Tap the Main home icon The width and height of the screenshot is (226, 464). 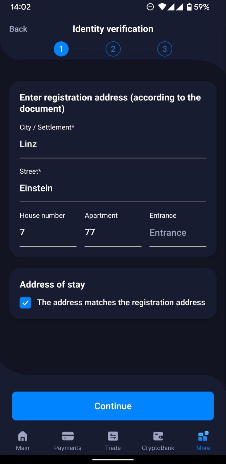pos(22,436)
